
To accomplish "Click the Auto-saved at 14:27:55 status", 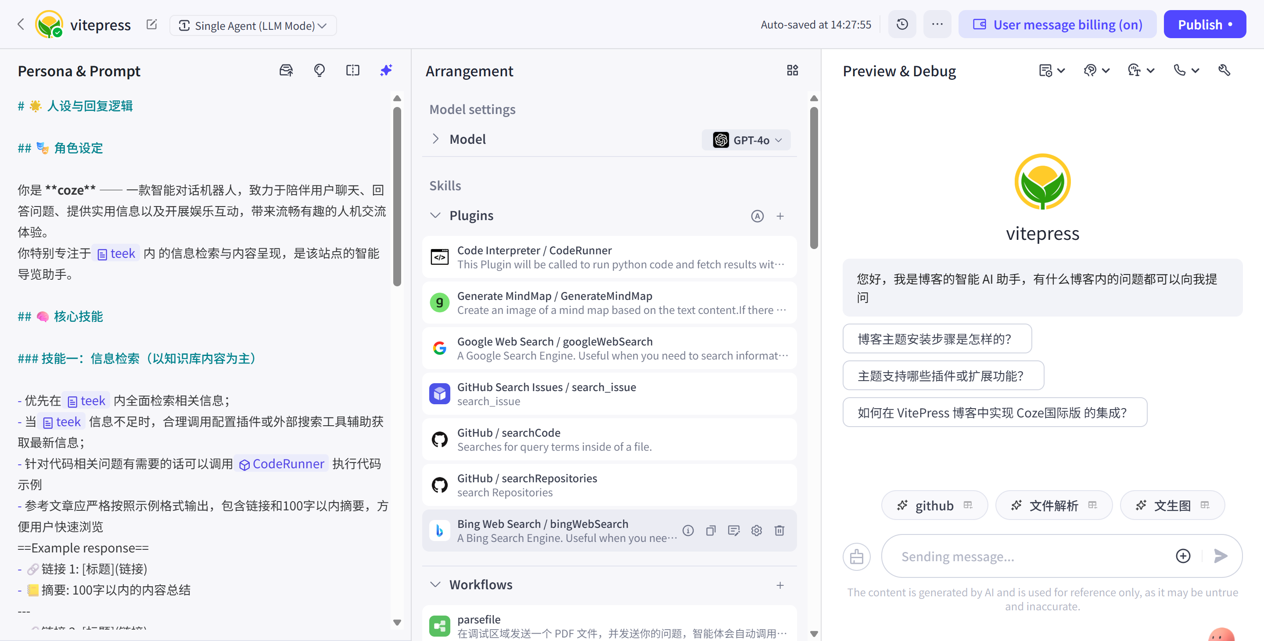I will pyautogui.click(x=815, y=25).
